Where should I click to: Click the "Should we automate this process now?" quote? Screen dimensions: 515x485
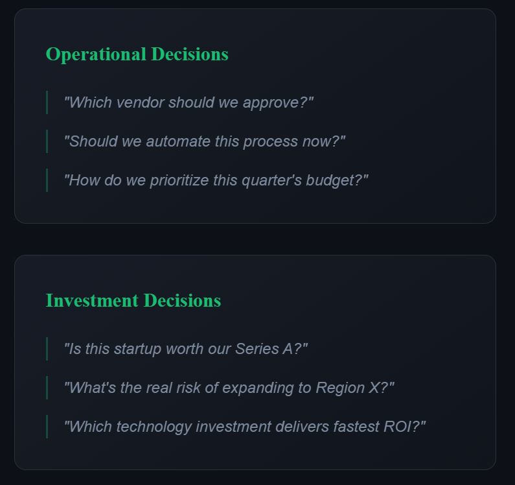pyautogui.click(x=205, y=141)
